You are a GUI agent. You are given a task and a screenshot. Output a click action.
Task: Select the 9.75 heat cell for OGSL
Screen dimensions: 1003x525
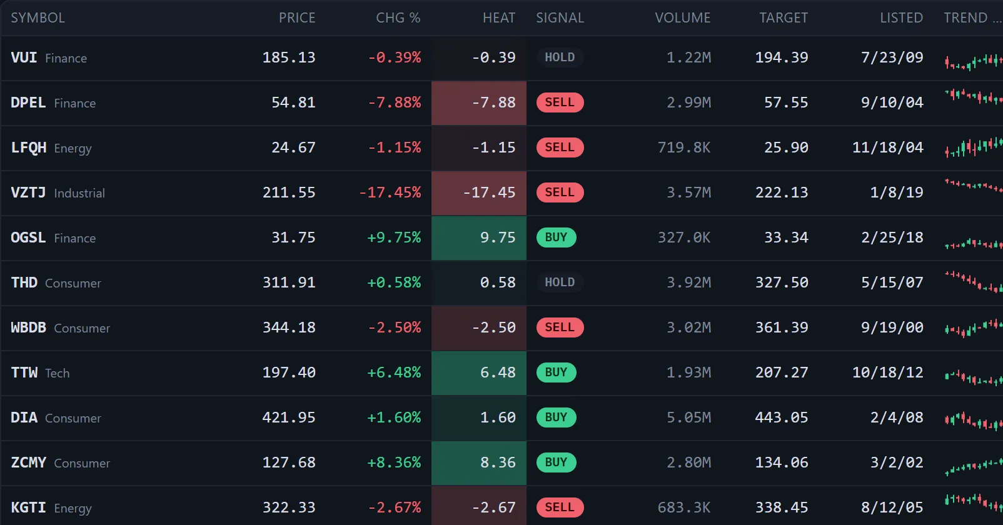click(x=479, y=238)
